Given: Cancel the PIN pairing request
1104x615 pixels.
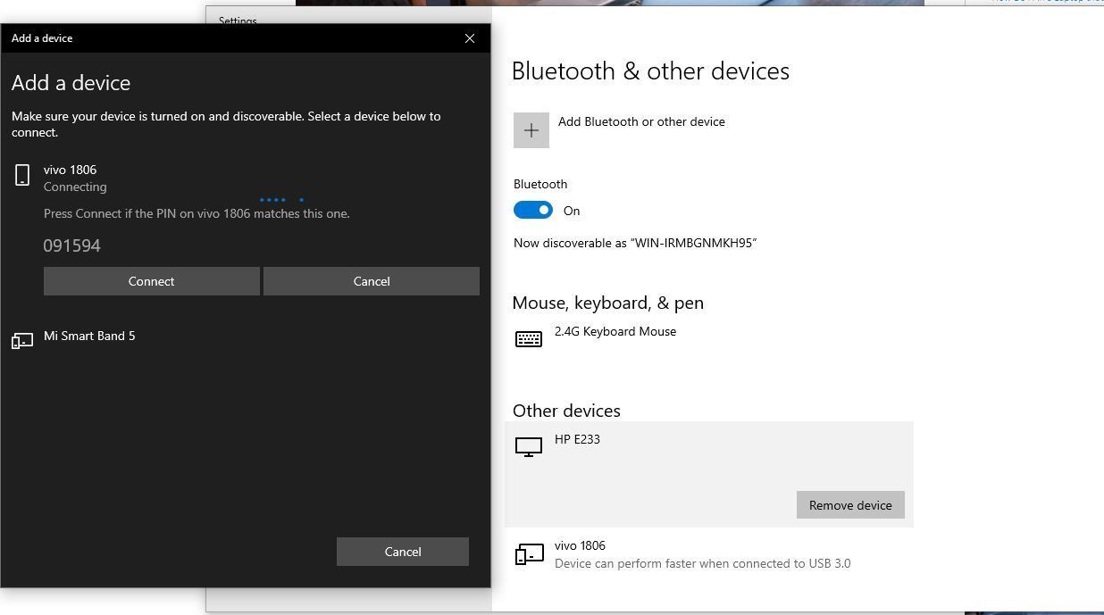Looking at the screenshot, I should pyautogui.click(x=371, y=281).
